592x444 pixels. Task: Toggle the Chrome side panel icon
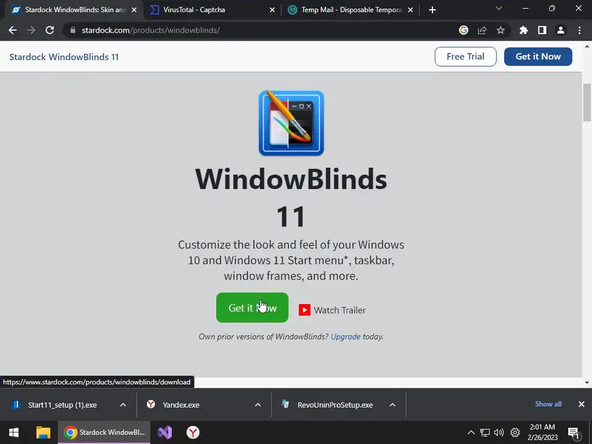[x=542, y=30]
